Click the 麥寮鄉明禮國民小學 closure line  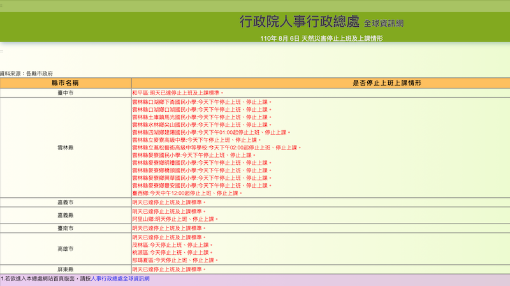[202, 163]
